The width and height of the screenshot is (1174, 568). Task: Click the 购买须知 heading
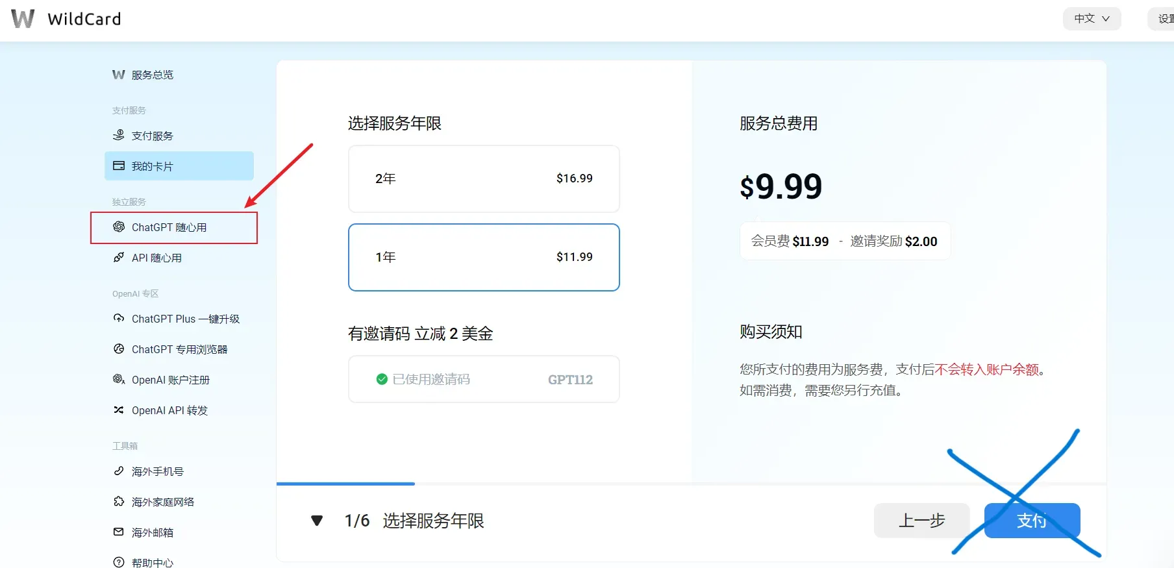point(771,332)
